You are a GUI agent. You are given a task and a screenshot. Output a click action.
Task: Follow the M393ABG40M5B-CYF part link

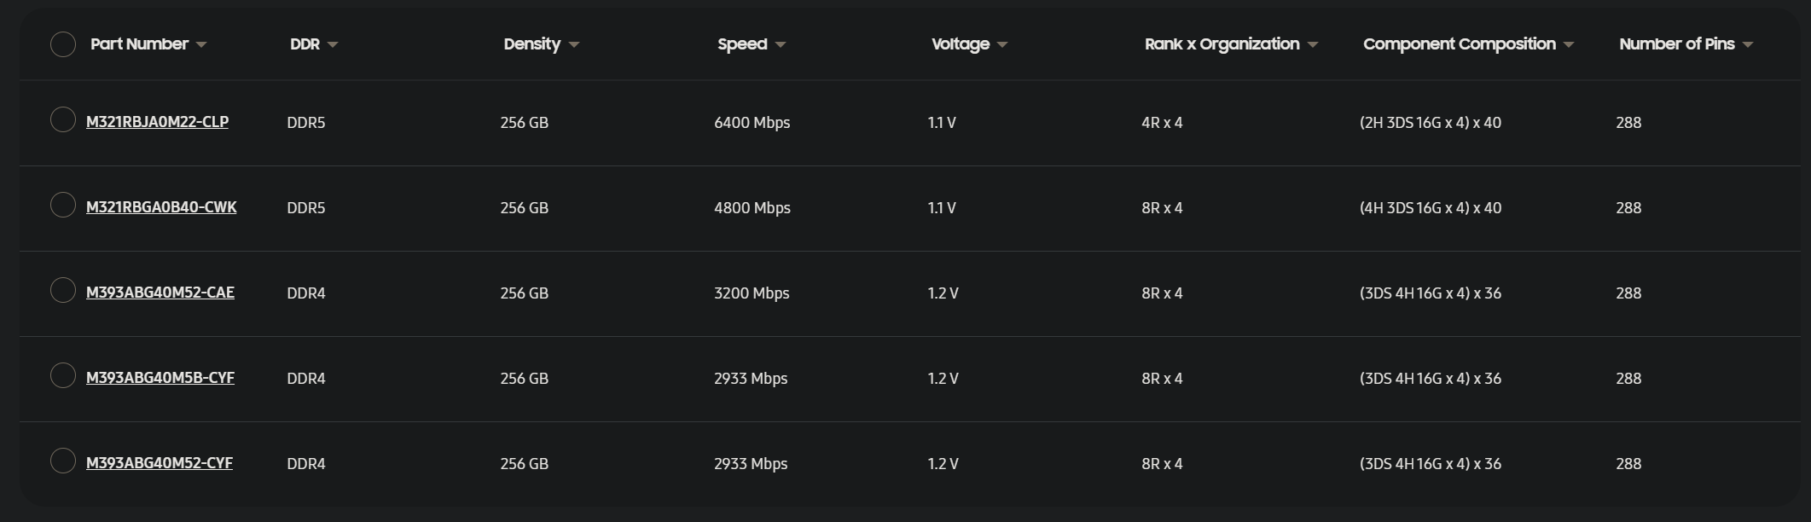click(160, 378)
